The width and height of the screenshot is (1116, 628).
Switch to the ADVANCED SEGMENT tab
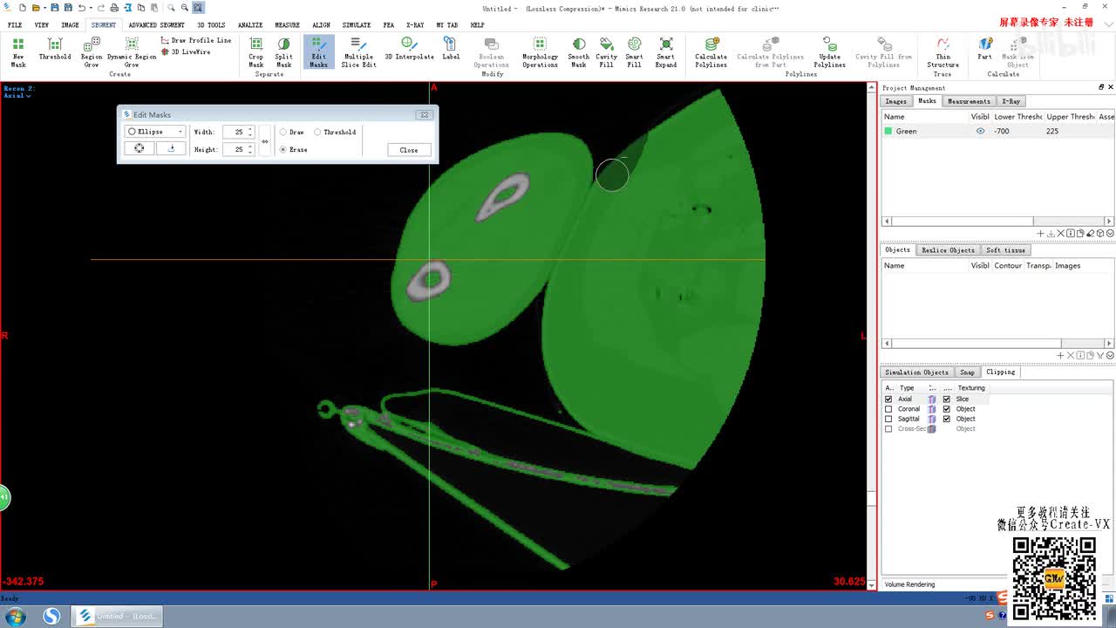(x=155, y=25)
